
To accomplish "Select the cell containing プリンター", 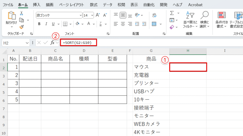I will click(151, 83).
